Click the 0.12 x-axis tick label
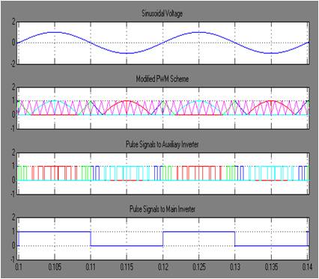 pyautogui.click(x=162, y=267)
